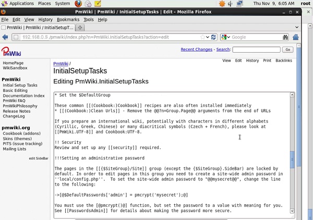Open the search engine selector dropdown
The image size is (313, 220).
point(226,37)
